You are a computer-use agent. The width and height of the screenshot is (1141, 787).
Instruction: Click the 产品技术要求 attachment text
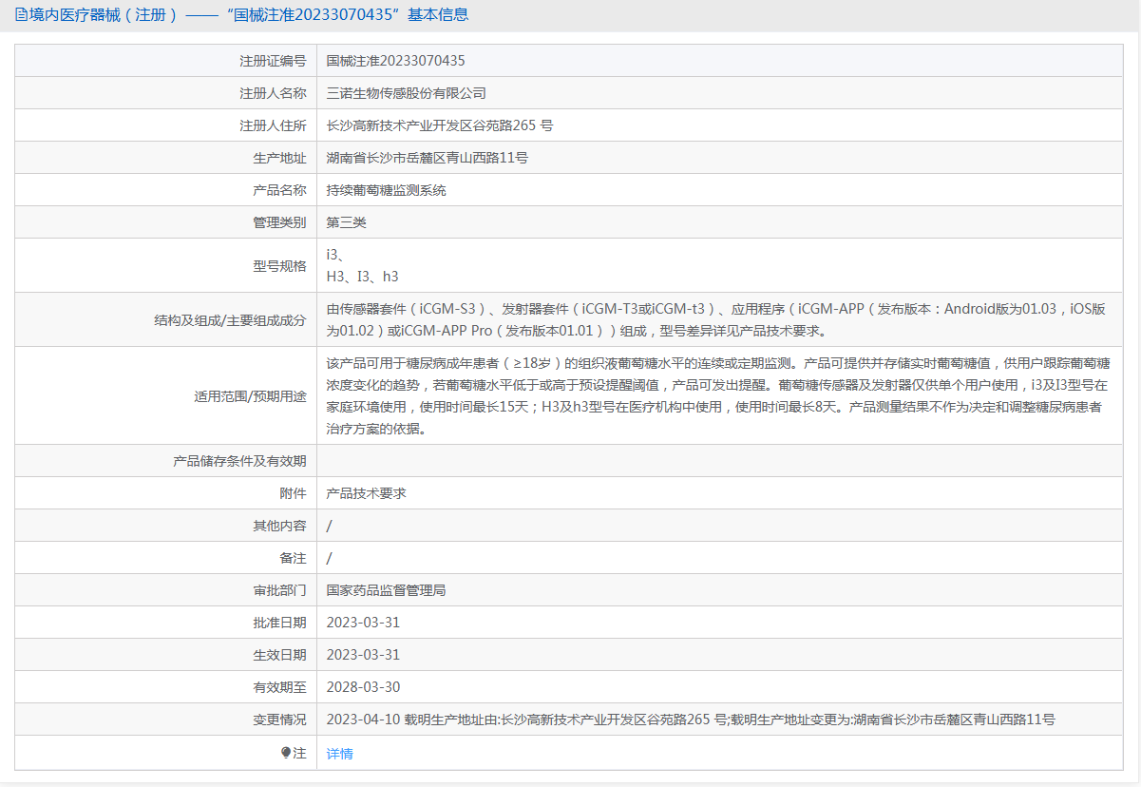click(366, 493)
